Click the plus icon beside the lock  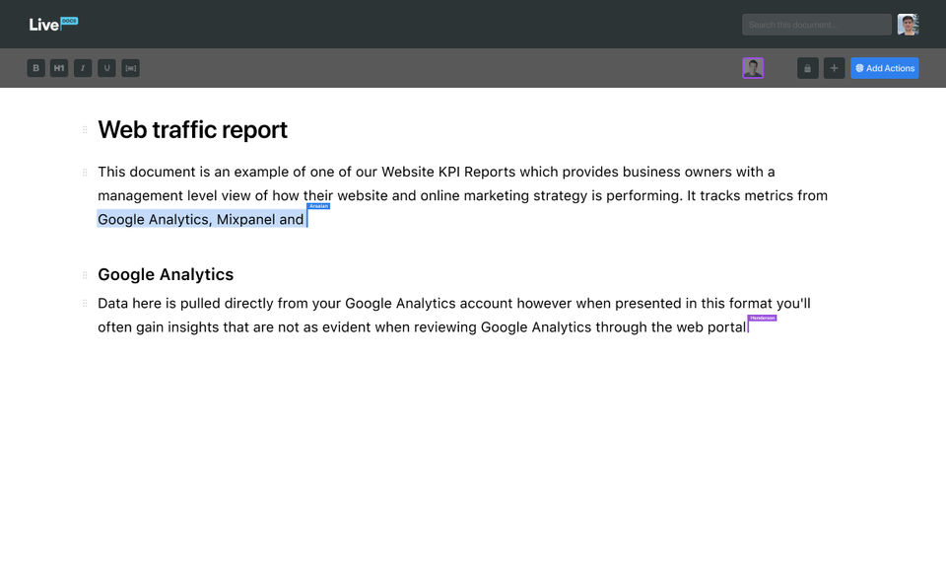click(x=835, y=68)
